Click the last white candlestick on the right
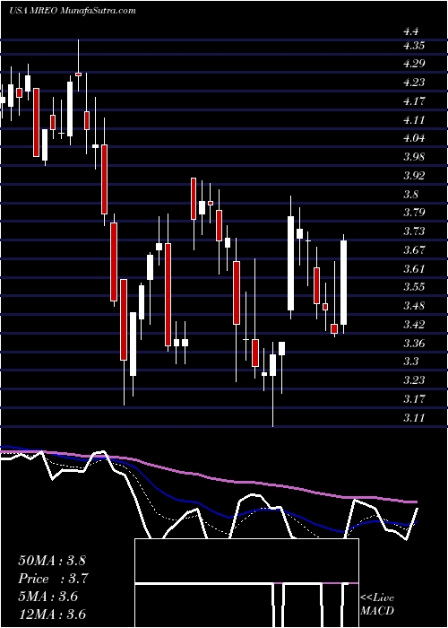The height and width of the screenshot is (628, 448). tap(343, 283)
